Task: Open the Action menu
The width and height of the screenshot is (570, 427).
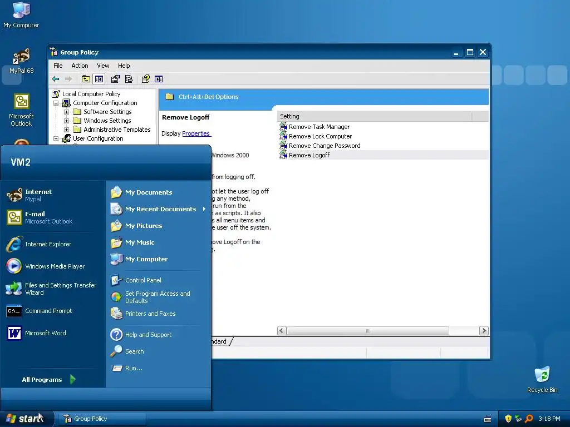Action: [x=80, y=66]
